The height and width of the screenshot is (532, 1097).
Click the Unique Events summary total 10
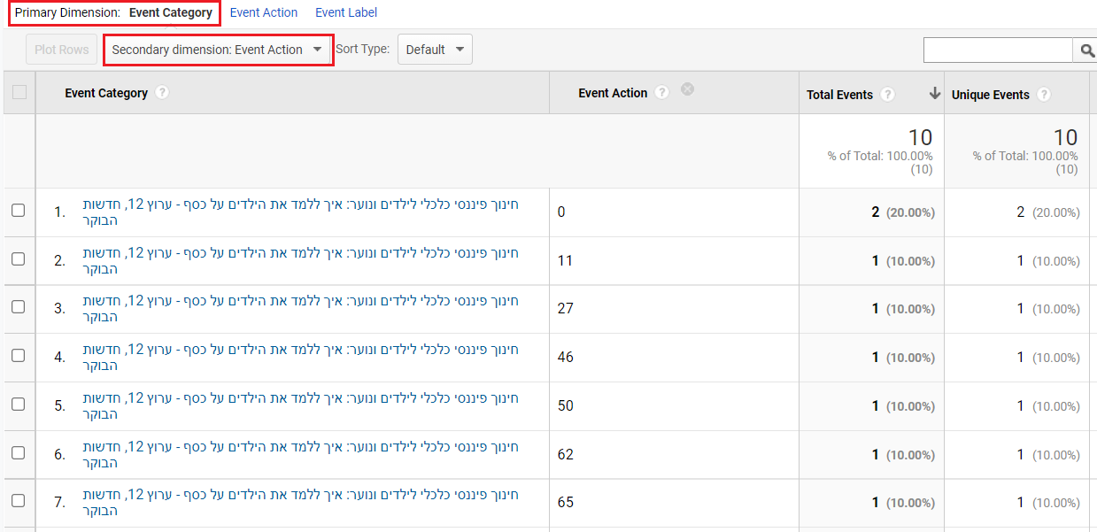click(x=1065, y=137)
